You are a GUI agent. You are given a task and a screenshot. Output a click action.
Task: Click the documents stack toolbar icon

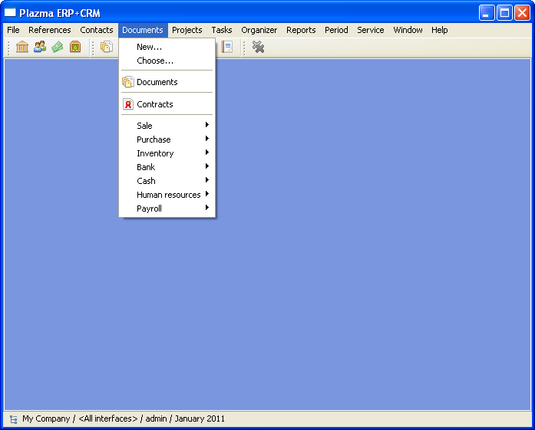107,47
